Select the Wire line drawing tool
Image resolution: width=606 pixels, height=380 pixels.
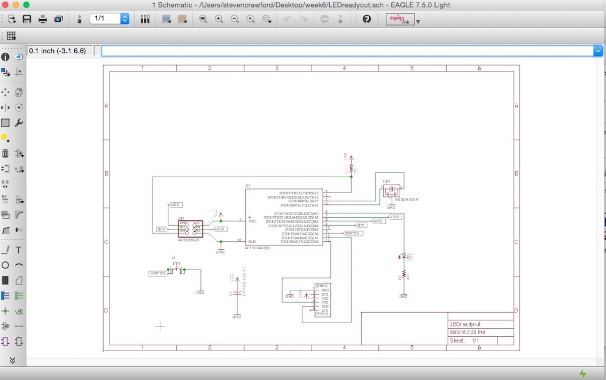click(x=5, y=250)
